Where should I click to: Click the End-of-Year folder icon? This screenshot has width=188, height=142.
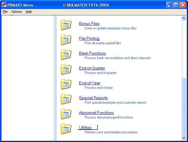(x=66, y=84)
